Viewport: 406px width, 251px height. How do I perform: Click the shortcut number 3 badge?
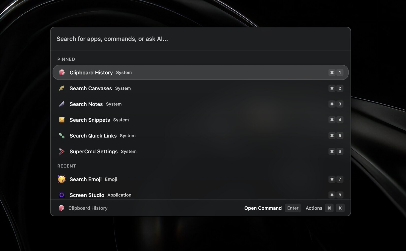(x=340, y=104)
